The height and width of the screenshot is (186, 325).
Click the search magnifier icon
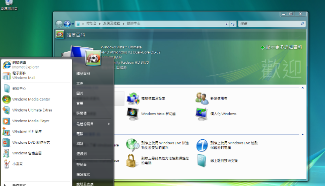click(302, 24)
